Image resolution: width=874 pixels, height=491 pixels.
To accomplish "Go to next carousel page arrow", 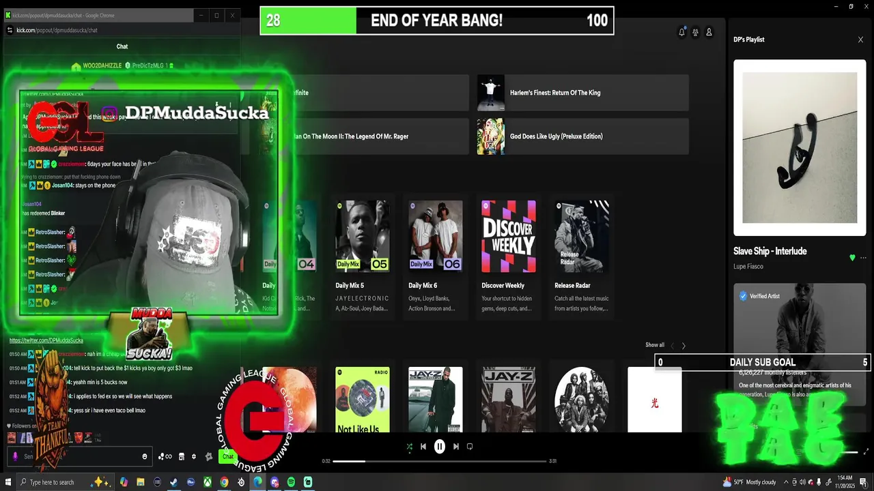I will [x=683, y=346].
